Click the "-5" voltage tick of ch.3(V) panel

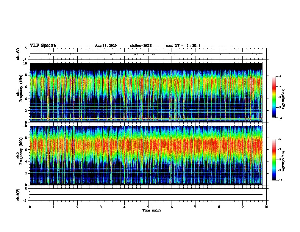click(25, 201)
